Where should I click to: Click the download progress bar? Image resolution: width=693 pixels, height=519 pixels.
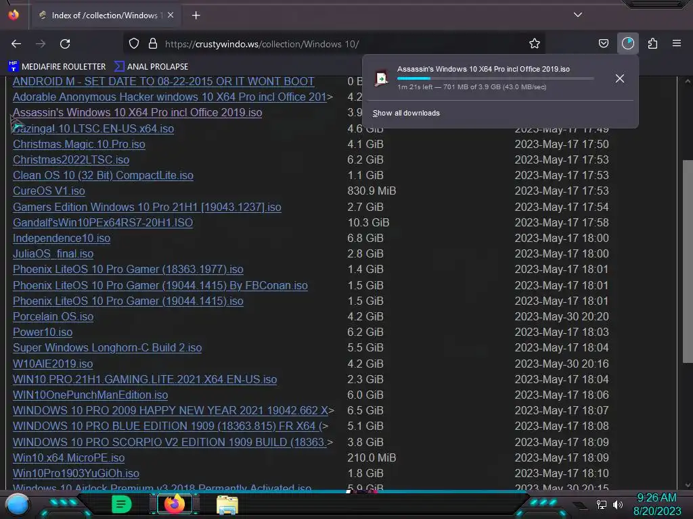[495, 78]
